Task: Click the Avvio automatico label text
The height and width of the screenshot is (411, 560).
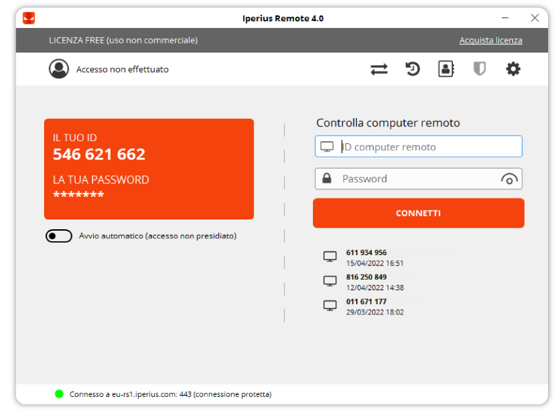Action: [157, 236]
